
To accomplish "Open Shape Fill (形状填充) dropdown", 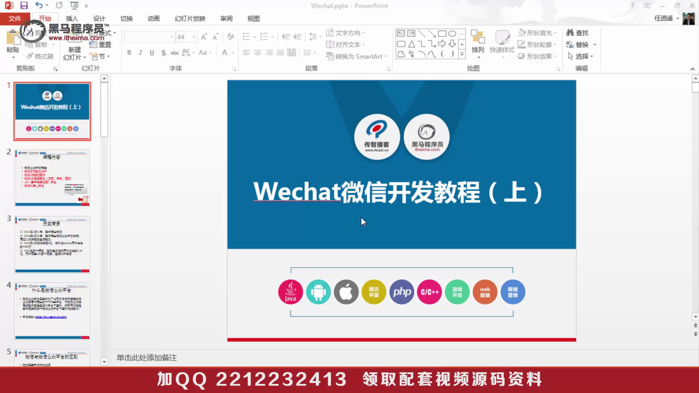I will pos(537,33).
